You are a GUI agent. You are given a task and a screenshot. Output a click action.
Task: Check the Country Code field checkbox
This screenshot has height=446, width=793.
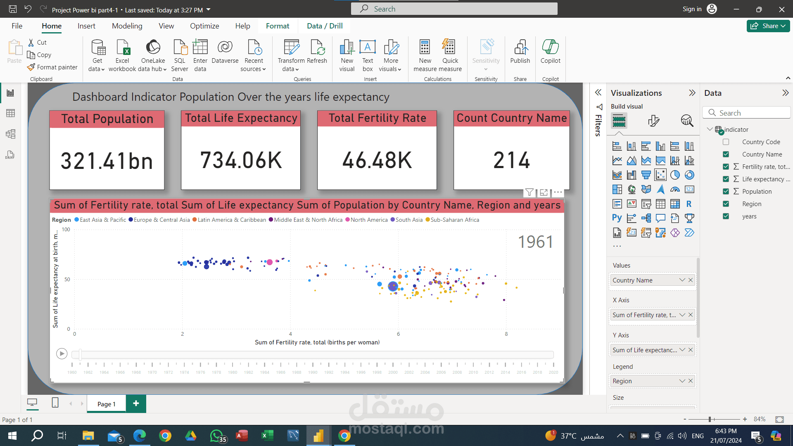tap(726, 142)
